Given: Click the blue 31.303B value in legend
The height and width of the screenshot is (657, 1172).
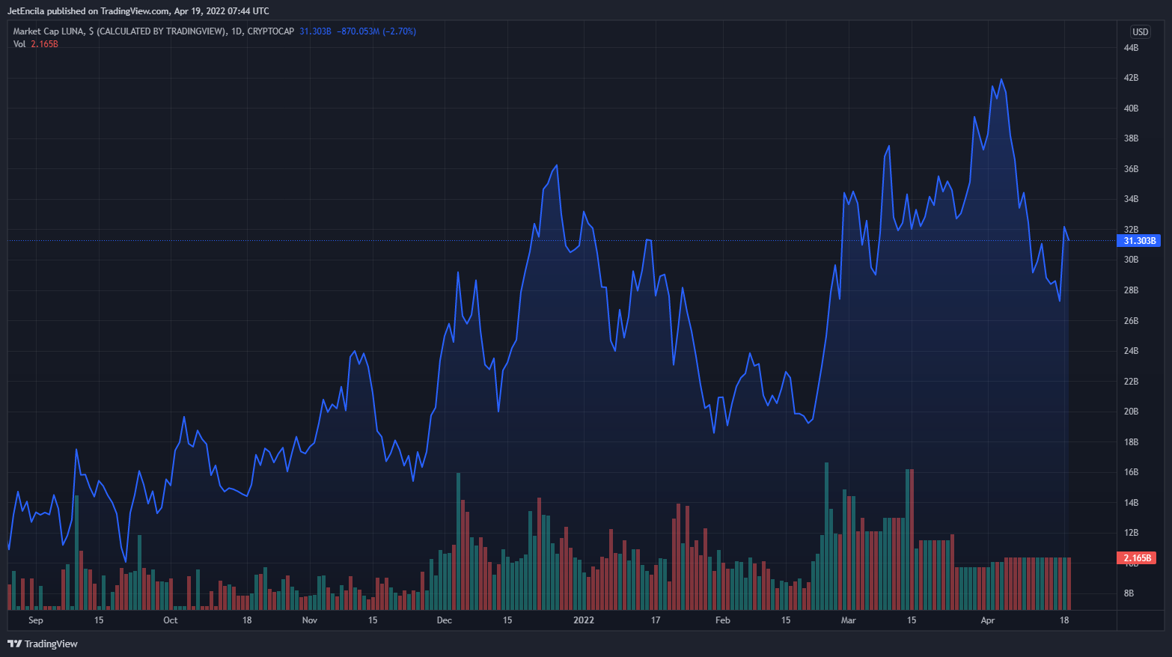Looking at the screenshot, I should pos(315,31).
